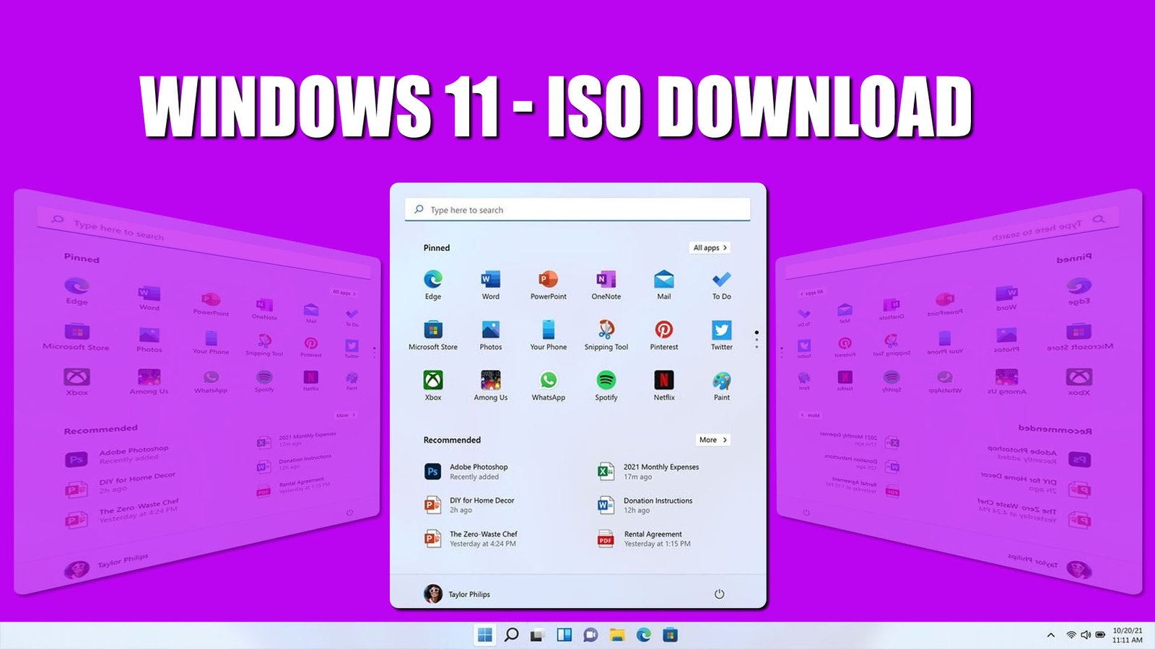The height and width of the screenshot is (649, 1155).
Task: Launch Photos app from center Start menu
Action: (x=491, y=335)
